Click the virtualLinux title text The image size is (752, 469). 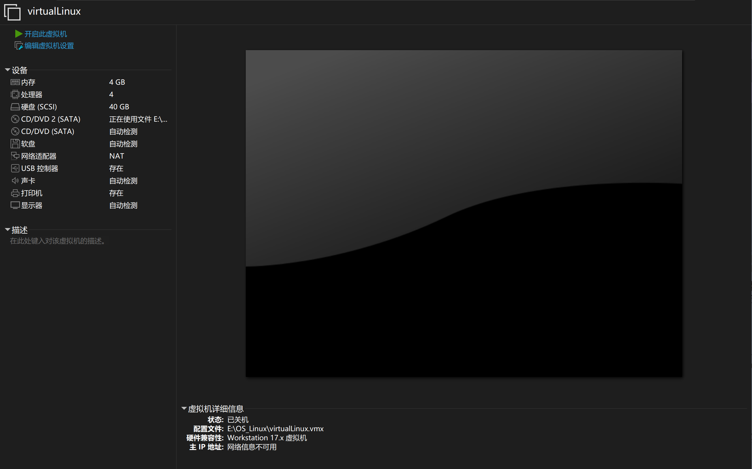tap(54, 11)
